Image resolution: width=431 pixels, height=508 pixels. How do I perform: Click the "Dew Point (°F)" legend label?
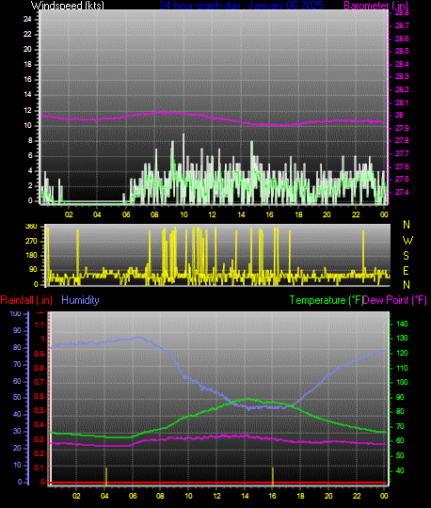click(394, 300)
